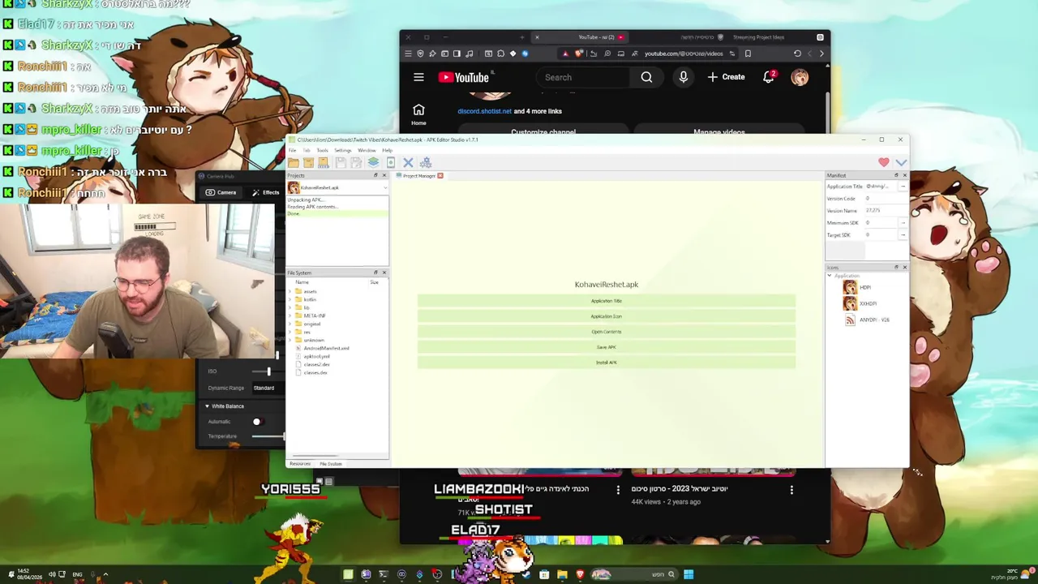Image resolution: width=1038 pixels, height=584 pixels.
Task: Select AndroidManifest.xml in File System
Action: (x=326, y=348)
